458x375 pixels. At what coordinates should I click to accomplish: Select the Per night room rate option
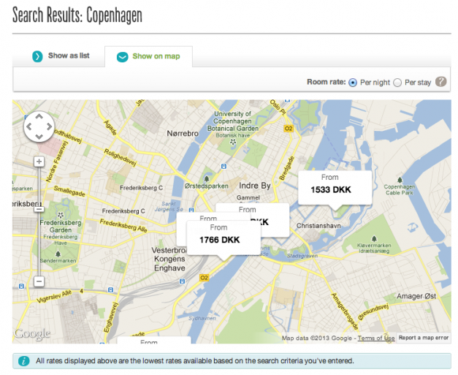(x=353, y=83)
